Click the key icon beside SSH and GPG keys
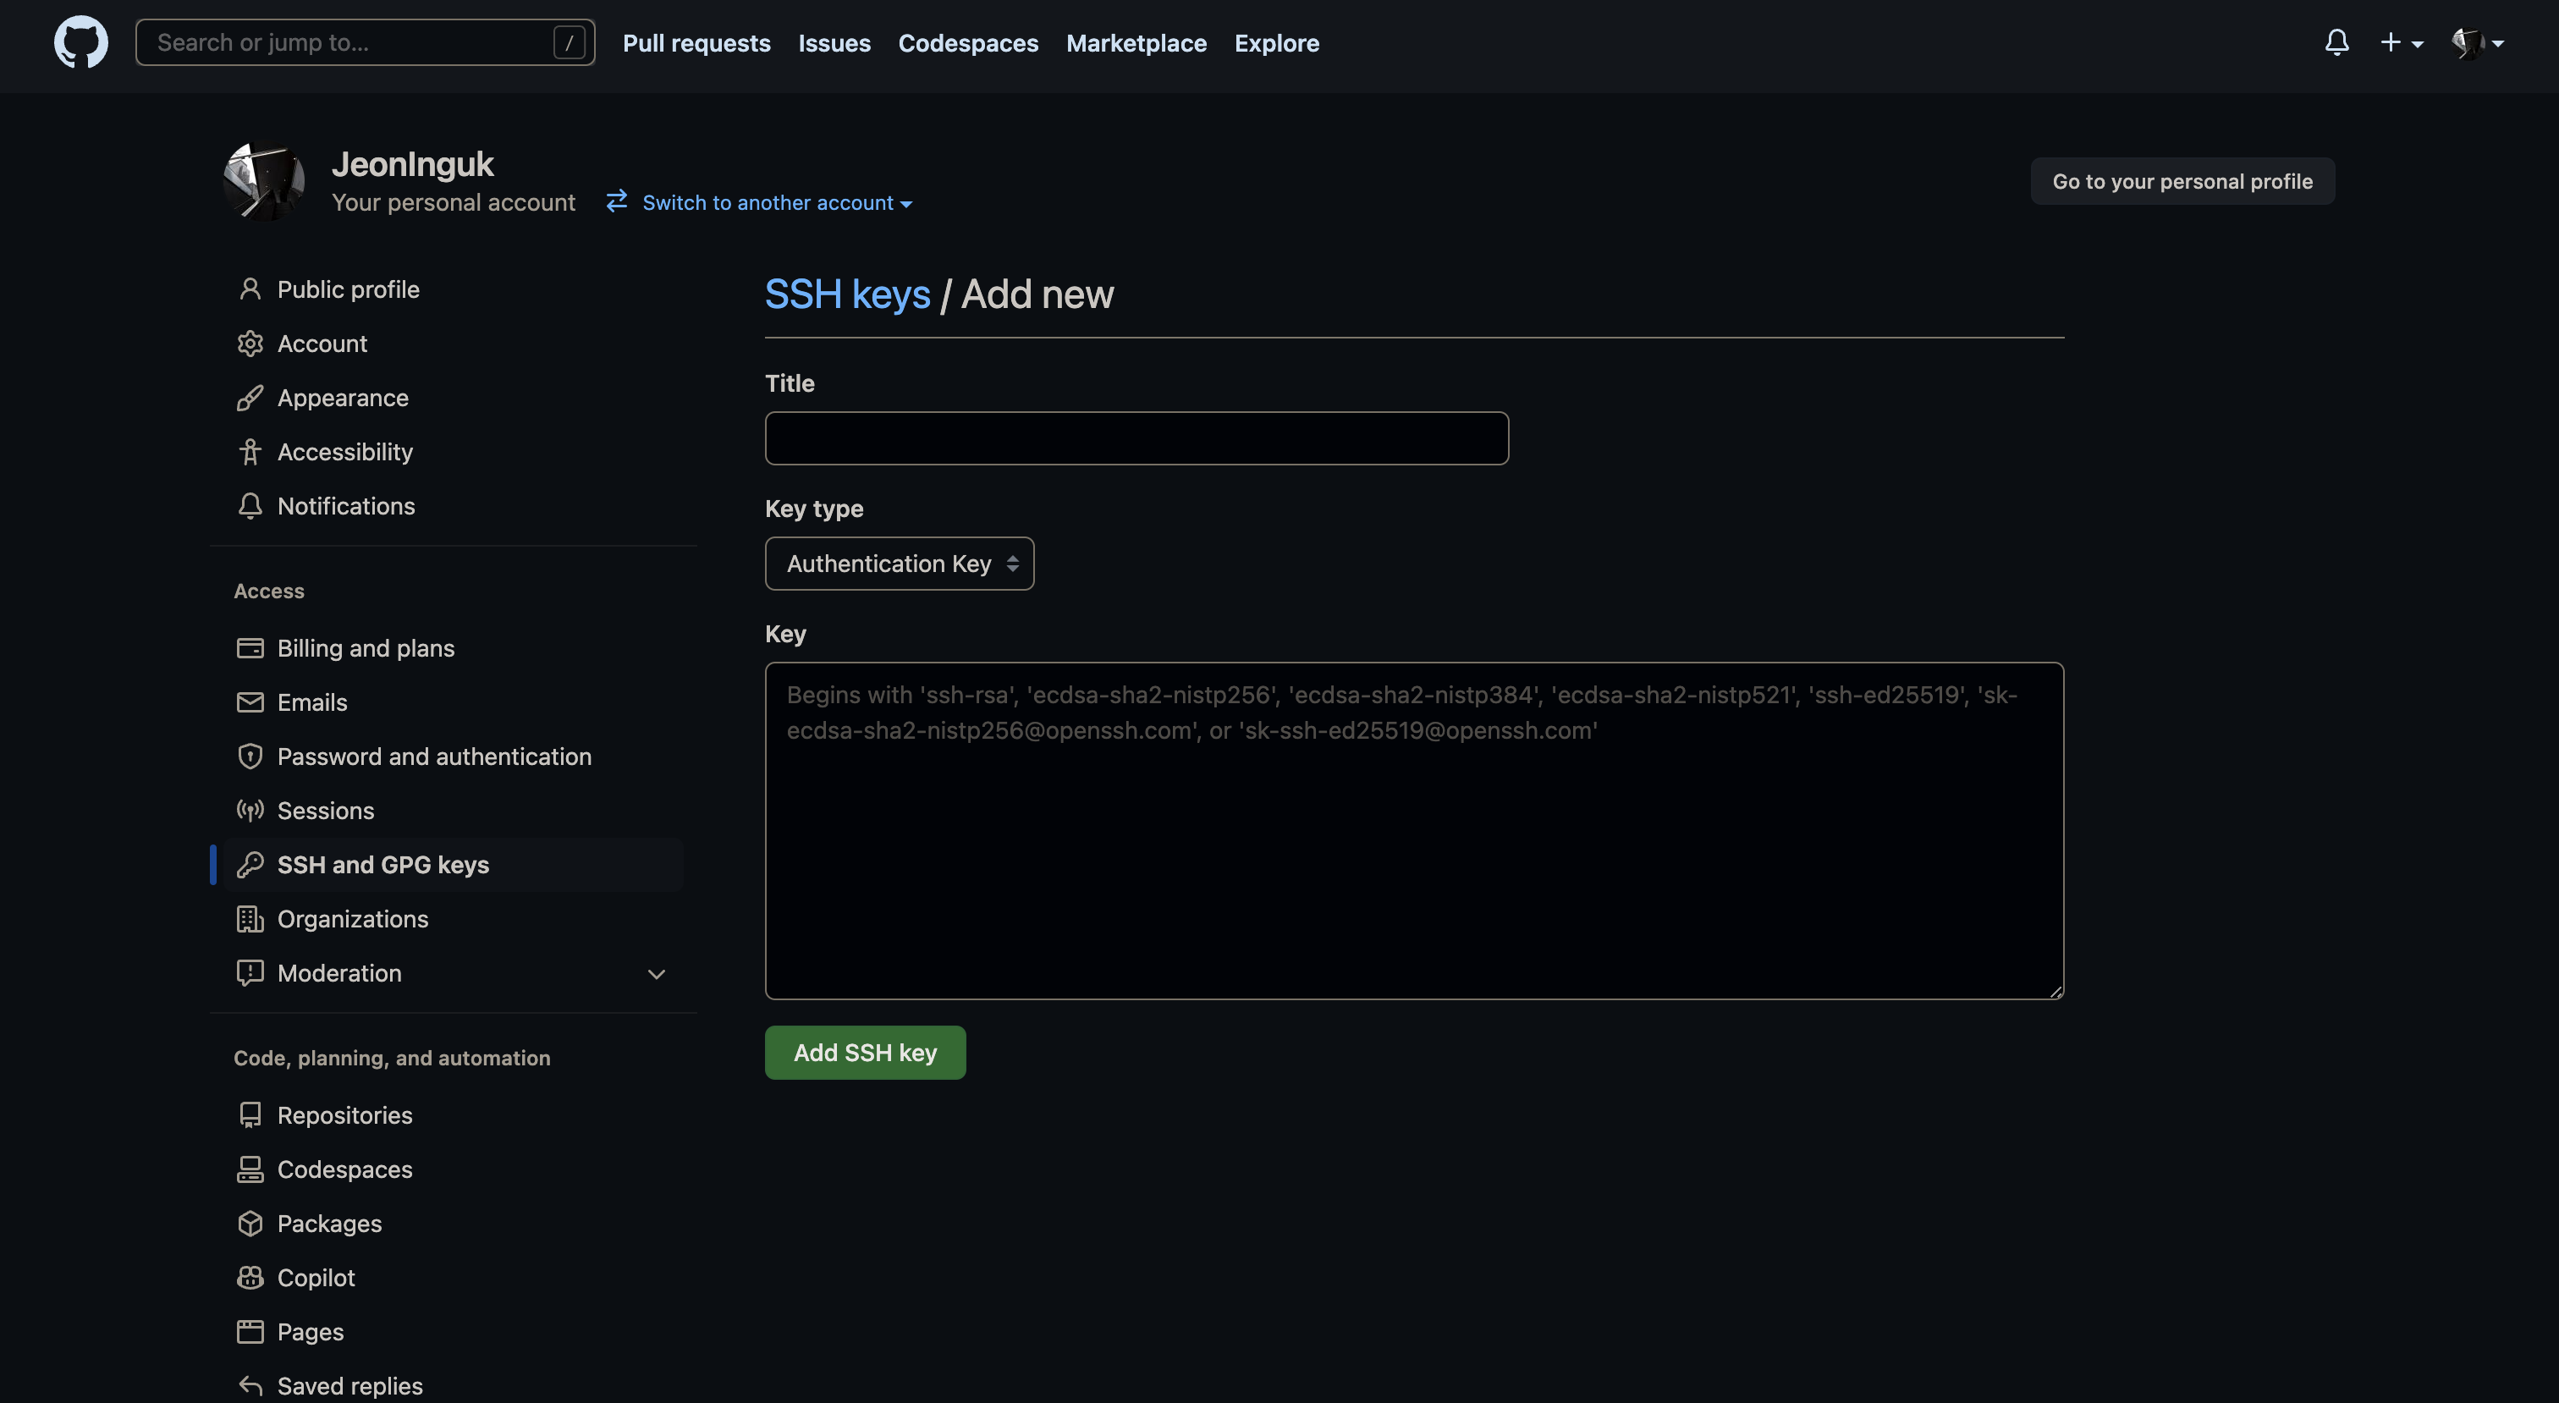Viewport: 2559px width, 1403px height. [250, 865]
